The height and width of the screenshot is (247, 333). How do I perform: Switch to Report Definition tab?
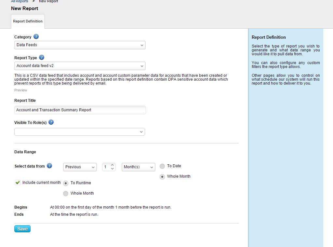click(x=28, y=21)
